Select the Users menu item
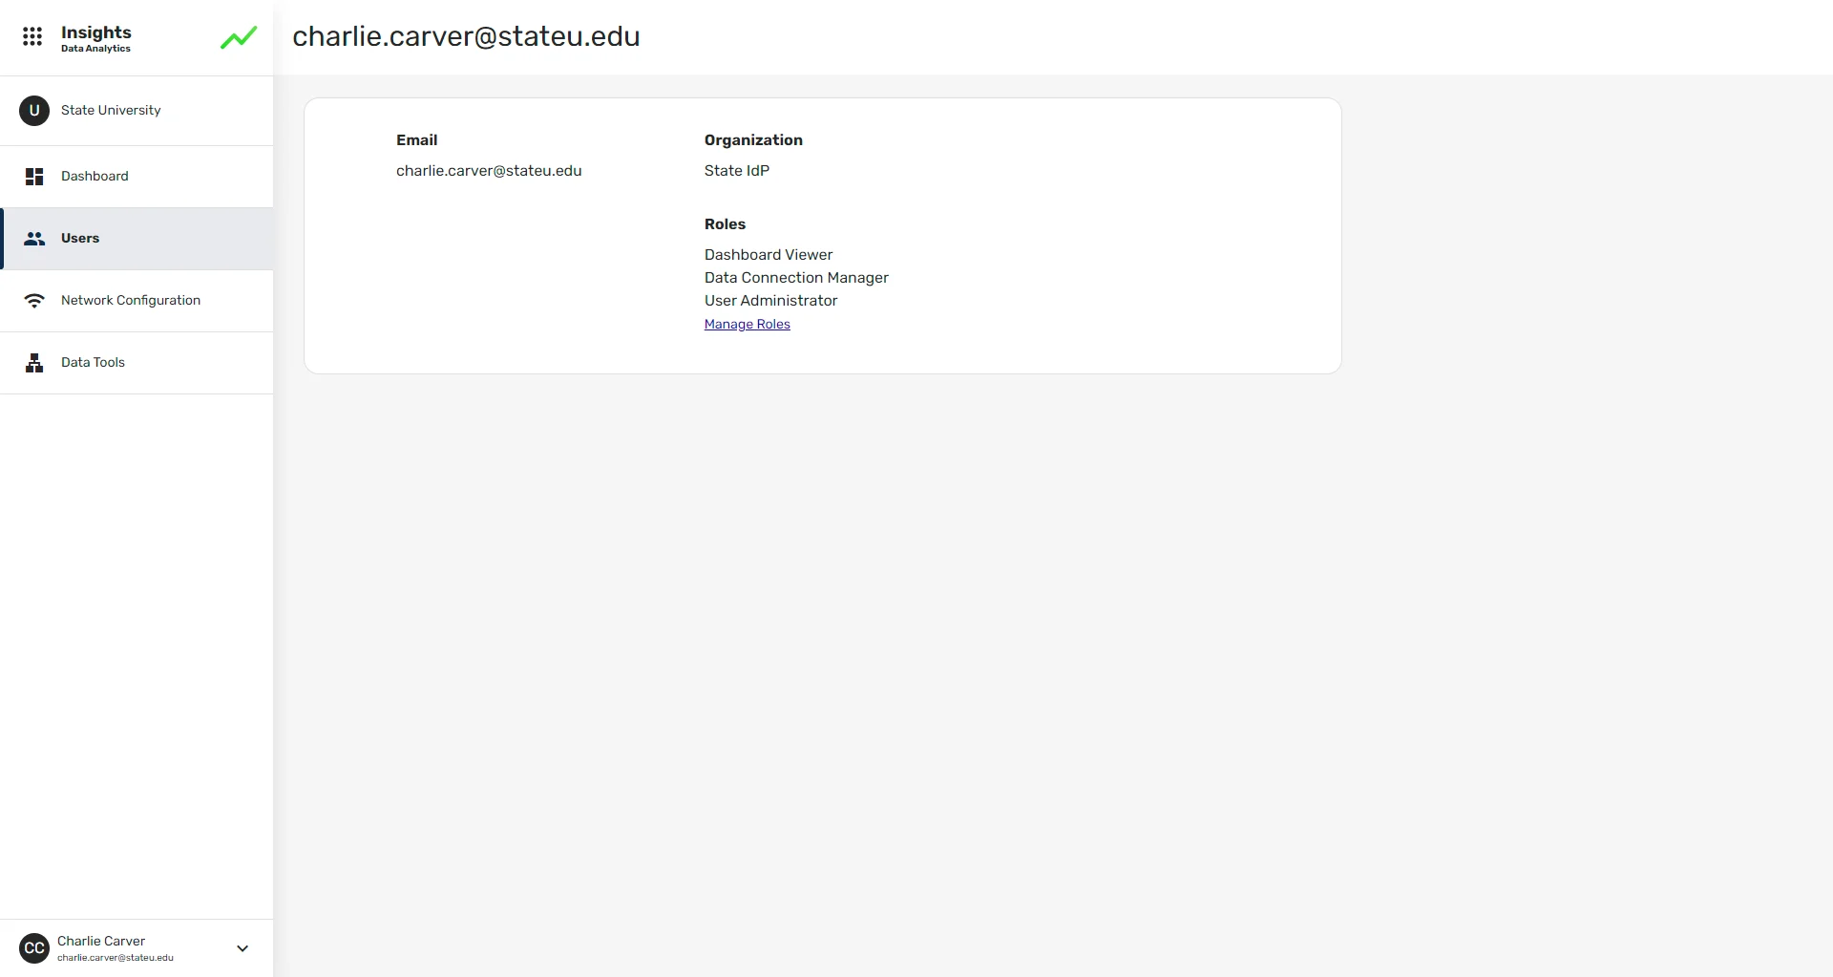Viewport: 1833px width, 977px height. point(137,239)
